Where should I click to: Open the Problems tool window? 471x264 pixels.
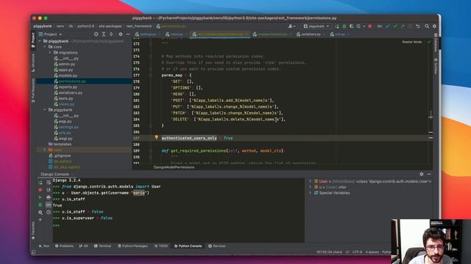click(64, 246)
